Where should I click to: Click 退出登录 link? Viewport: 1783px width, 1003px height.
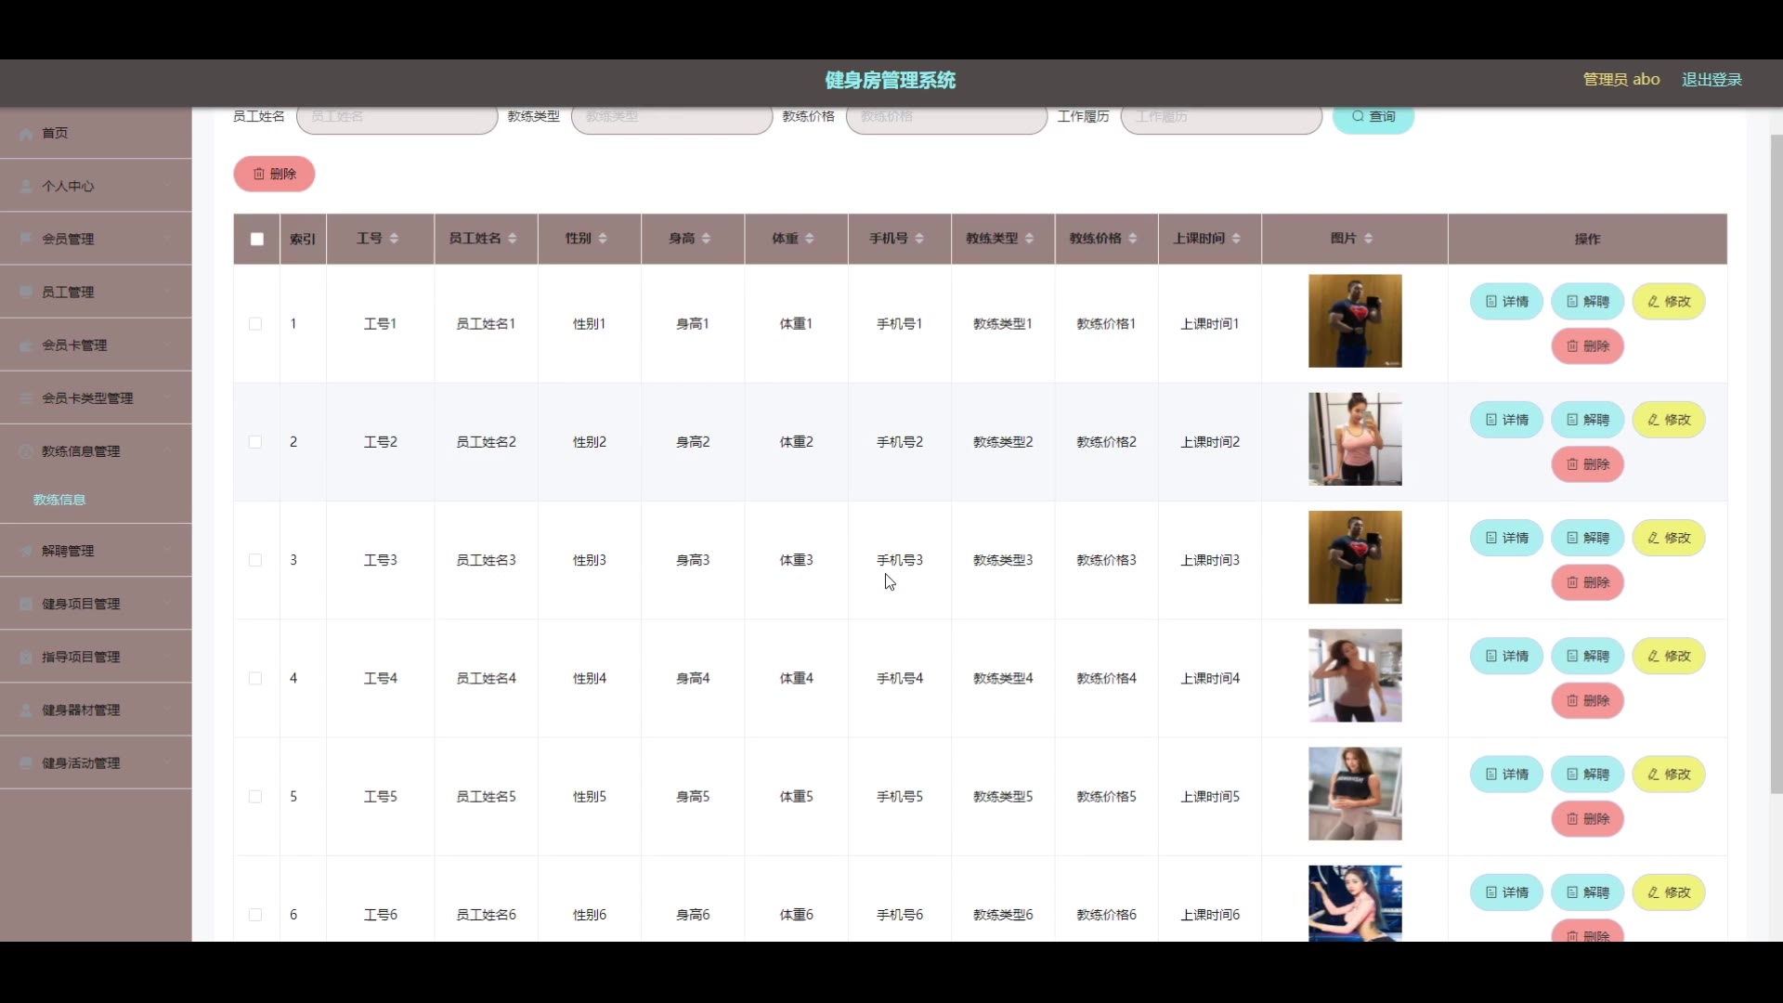click(1711, 80)
